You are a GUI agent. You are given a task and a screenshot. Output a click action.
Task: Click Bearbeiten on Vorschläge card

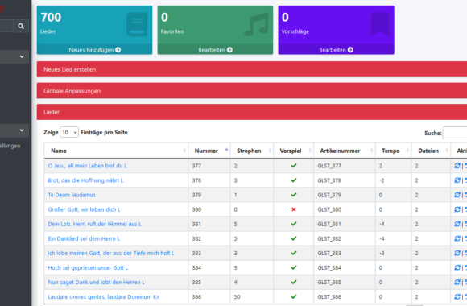(x=336, y=50)
